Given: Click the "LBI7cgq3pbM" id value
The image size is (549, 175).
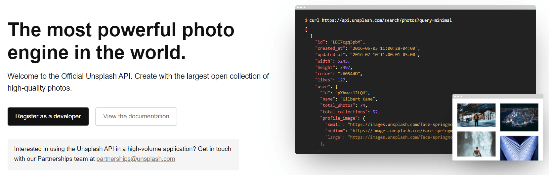Looking at the screenshot, I should pyautogui.click(x=347, y=42).
